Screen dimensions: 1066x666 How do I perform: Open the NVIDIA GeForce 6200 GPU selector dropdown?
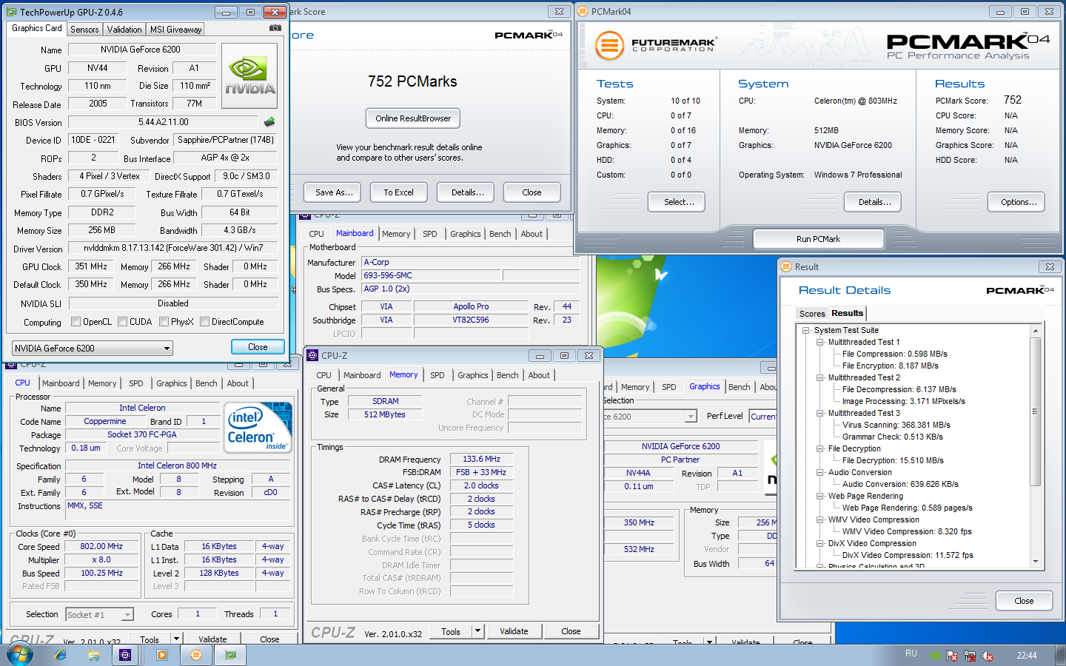click(x=93, y=348)
